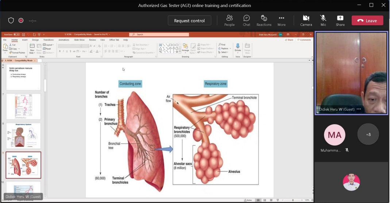Click the shield security icon
This screenshot has height=203, width=390.
(x=11, y=21)
